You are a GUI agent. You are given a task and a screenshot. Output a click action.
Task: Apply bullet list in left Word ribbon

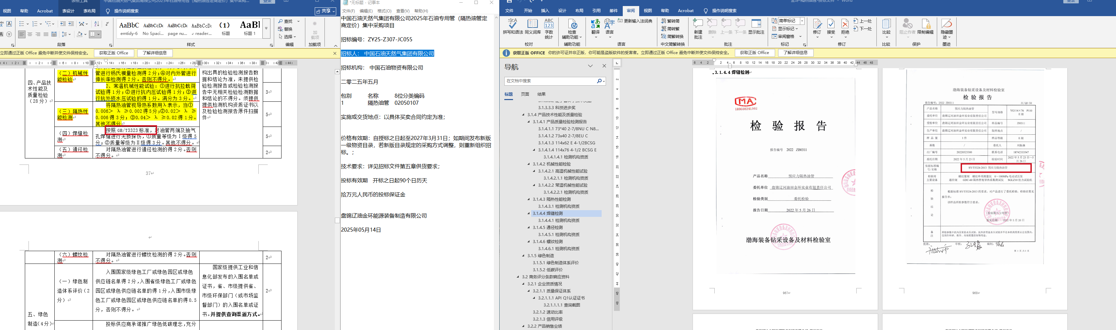(x=22, y=23)
